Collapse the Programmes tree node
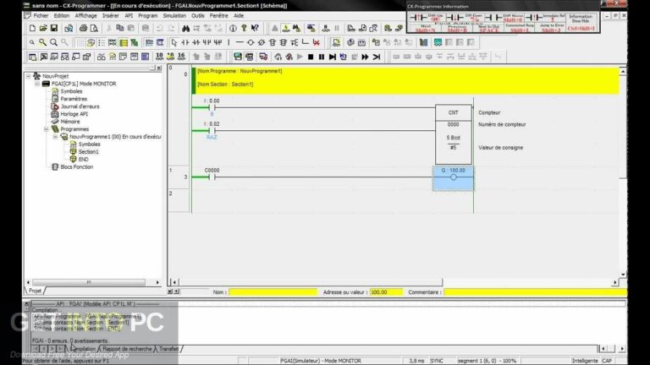Viewport: 650px width, 365px height. tap(47, 129)
